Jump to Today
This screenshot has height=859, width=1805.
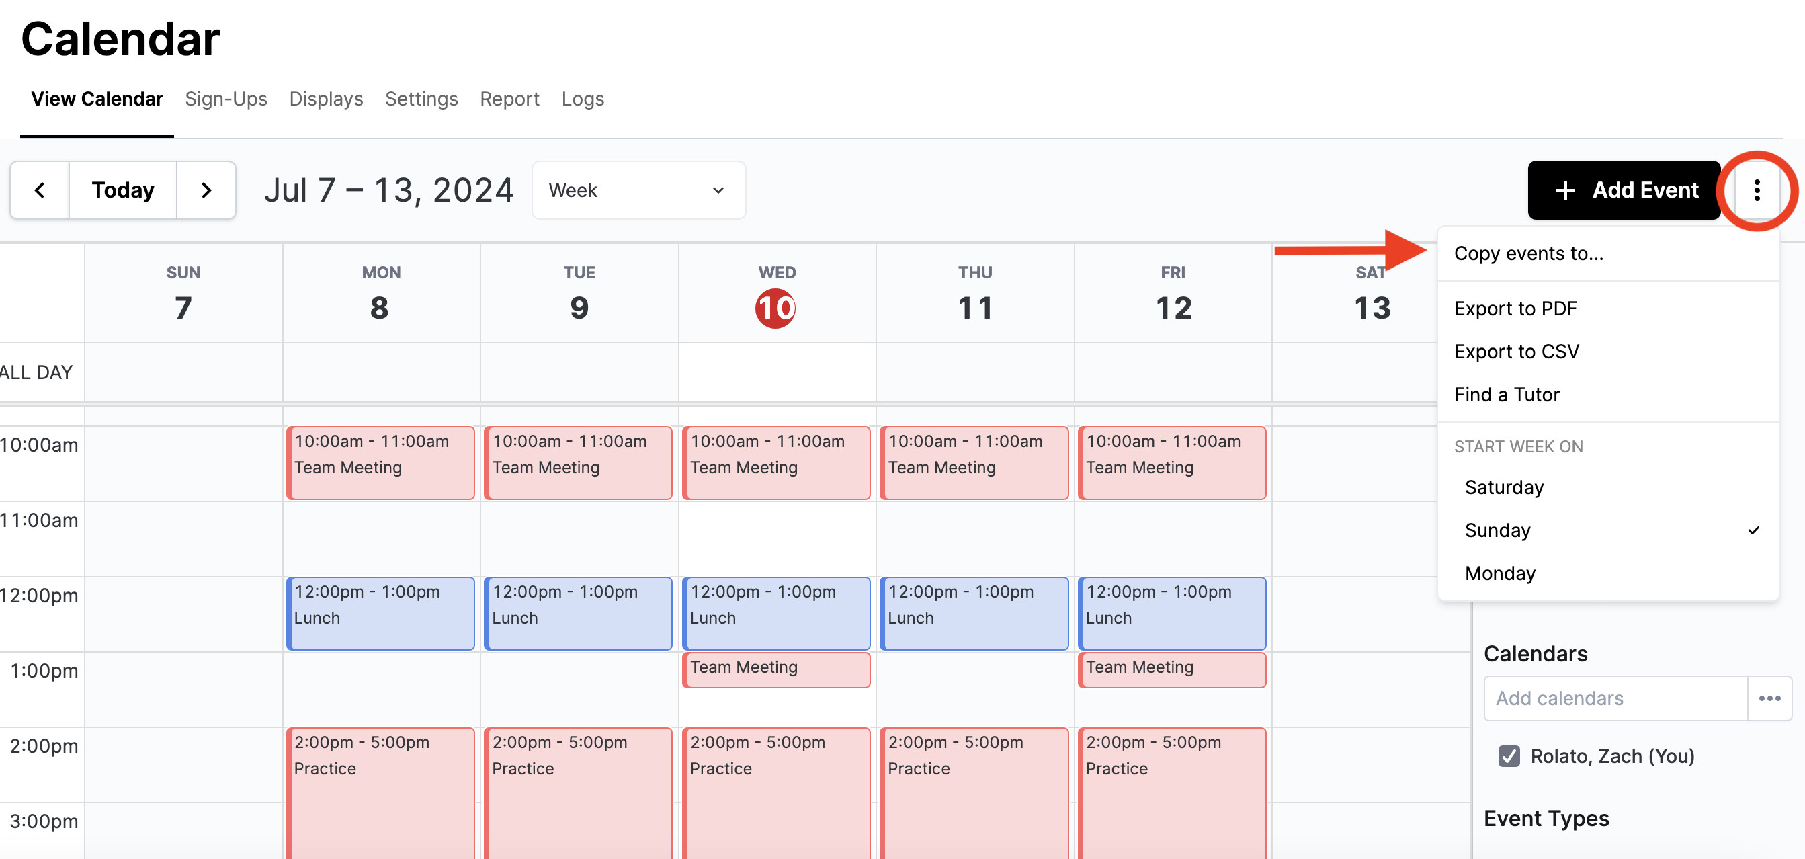coord(122,191)
